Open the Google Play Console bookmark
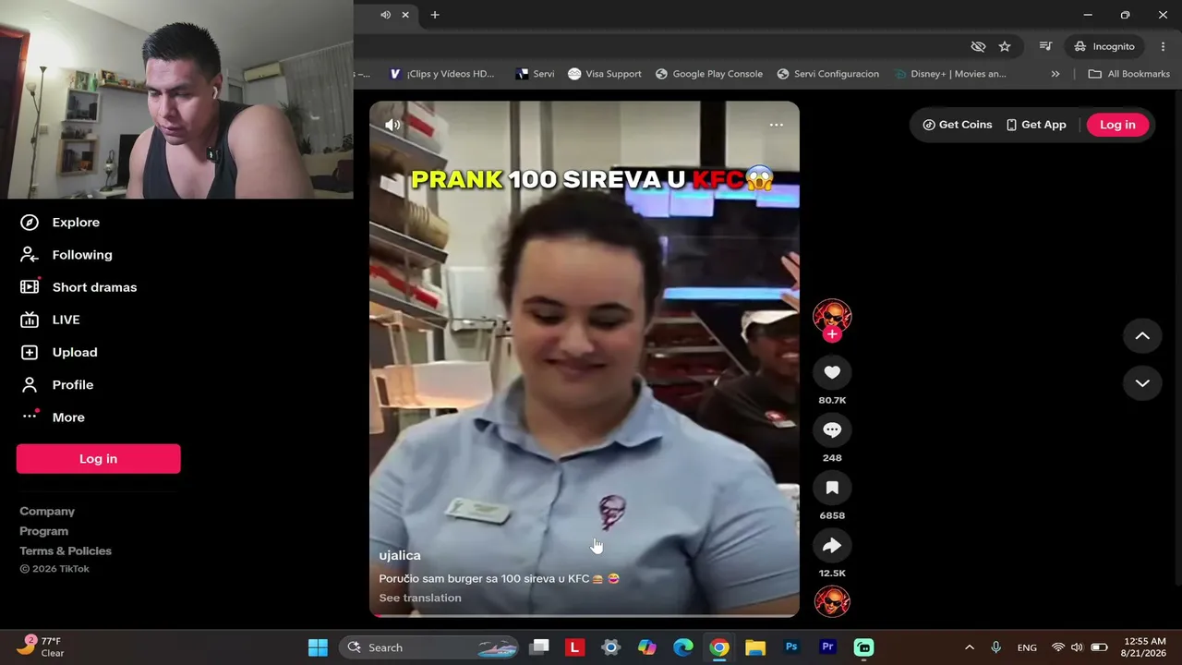 [x=709, y=74]
